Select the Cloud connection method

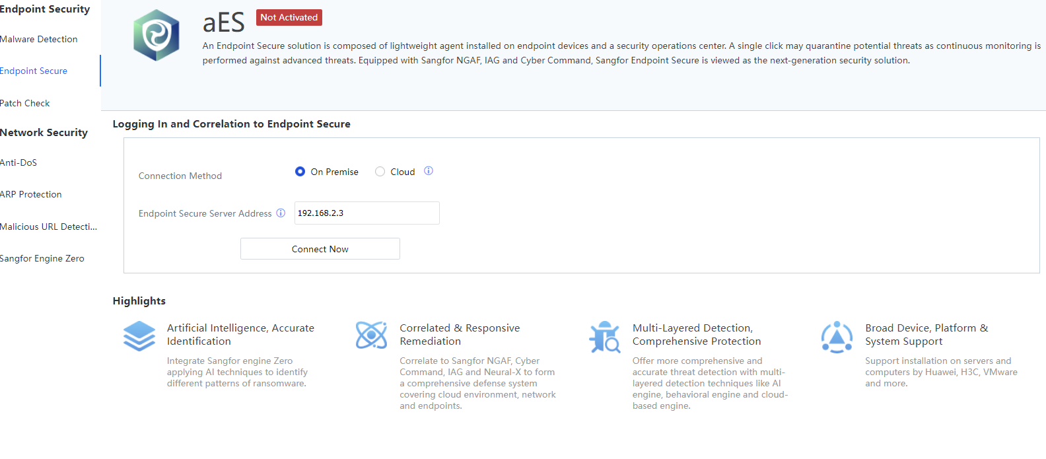click(x=380, y=172)
